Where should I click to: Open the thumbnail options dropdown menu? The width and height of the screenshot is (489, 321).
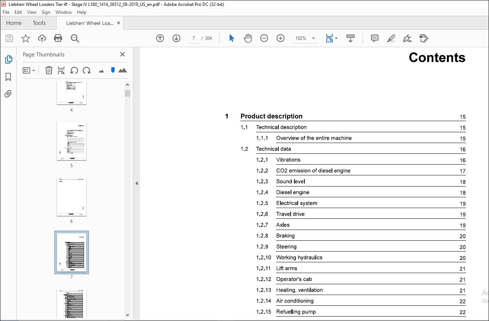click(29, 70)
